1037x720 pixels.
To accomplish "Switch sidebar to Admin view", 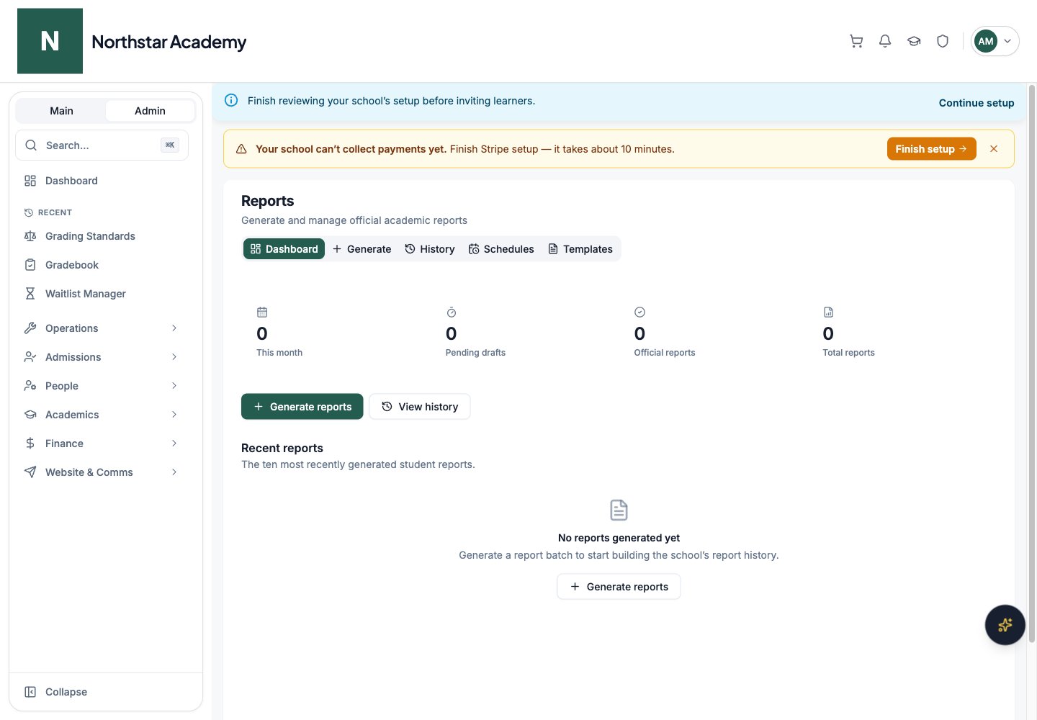I will tap(150, 111).
